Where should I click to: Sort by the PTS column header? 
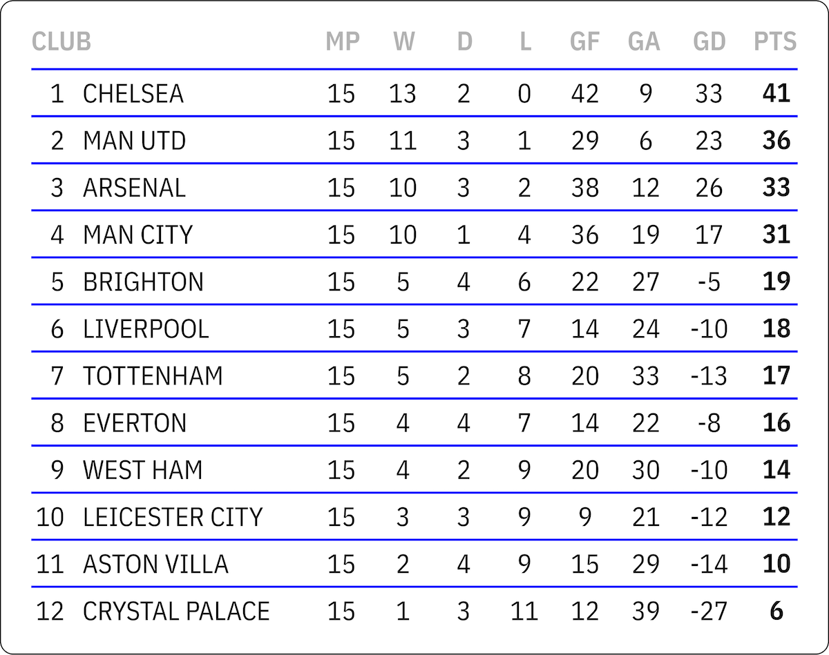[775, 42]
